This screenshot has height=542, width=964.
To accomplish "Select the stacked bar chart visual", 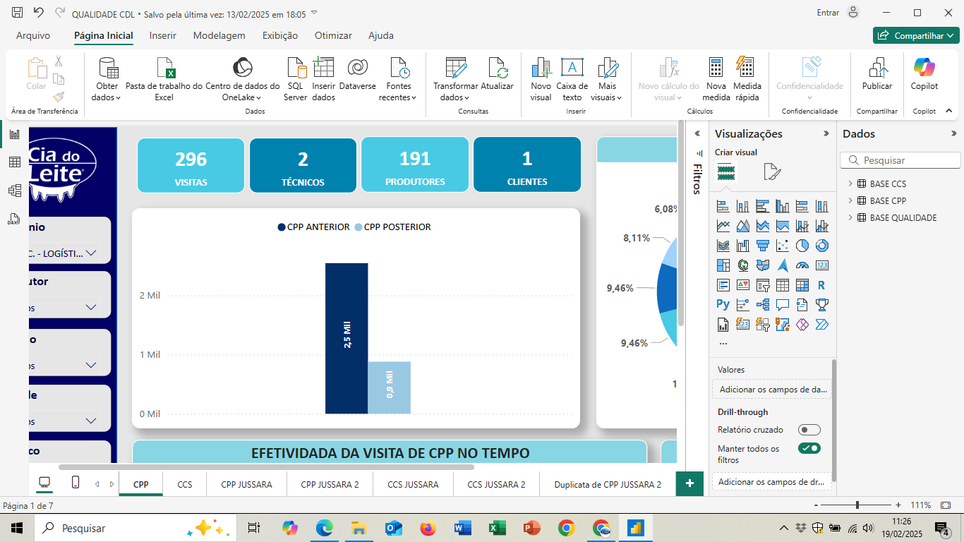I will point(723,206).
